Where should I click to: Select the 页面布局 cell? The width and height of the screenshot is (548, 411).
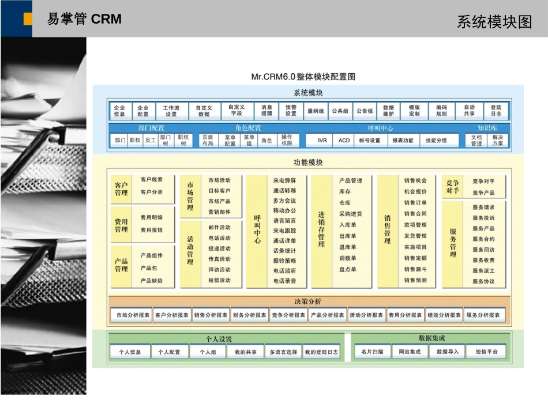208,141
